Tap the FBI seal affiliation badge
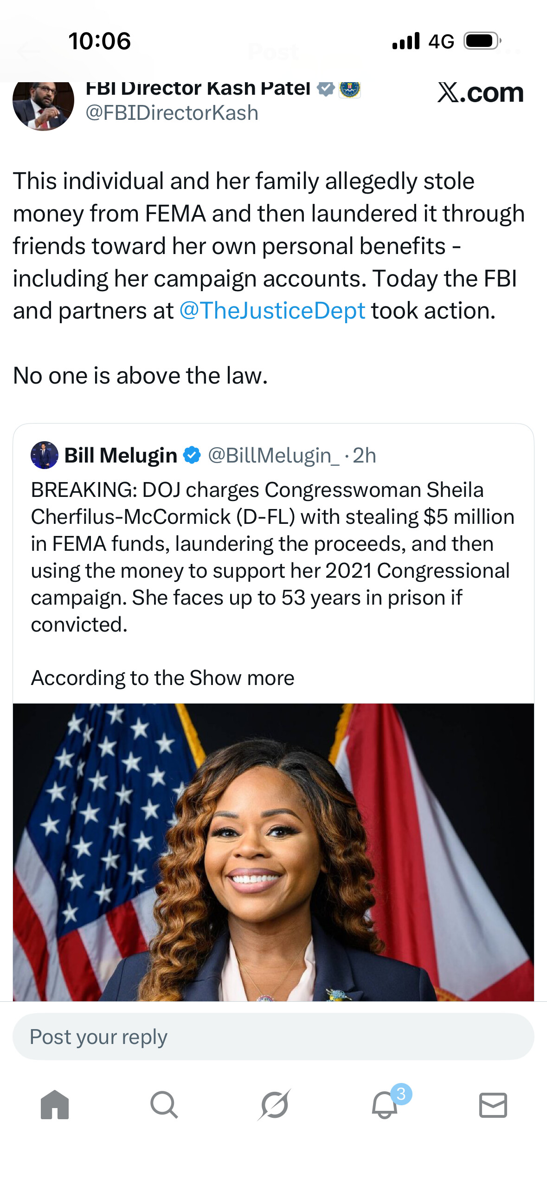This screenshot has width=547, height=1187. click(x=350, y=88)
